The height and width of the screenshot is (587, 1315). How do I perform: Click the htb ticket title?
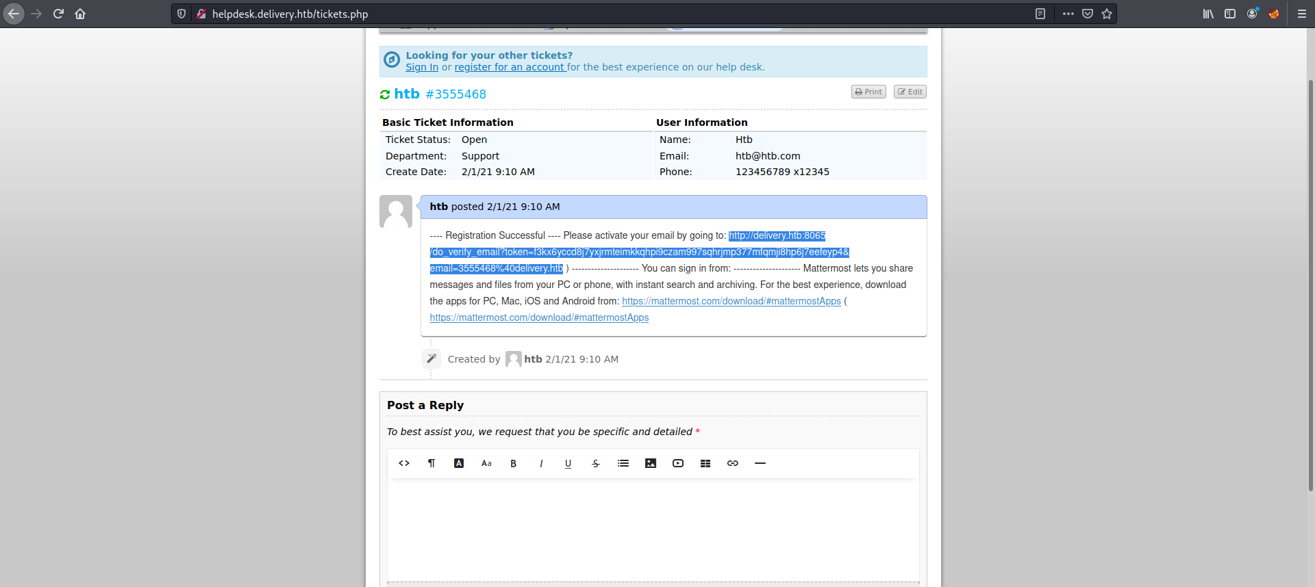point(407,94)
